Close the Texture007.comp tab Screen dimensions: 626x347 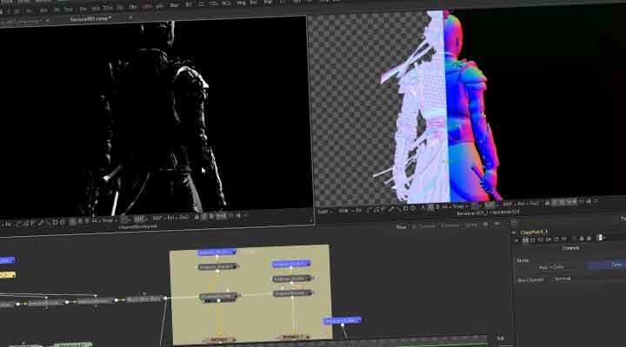(x=130, y=17)
